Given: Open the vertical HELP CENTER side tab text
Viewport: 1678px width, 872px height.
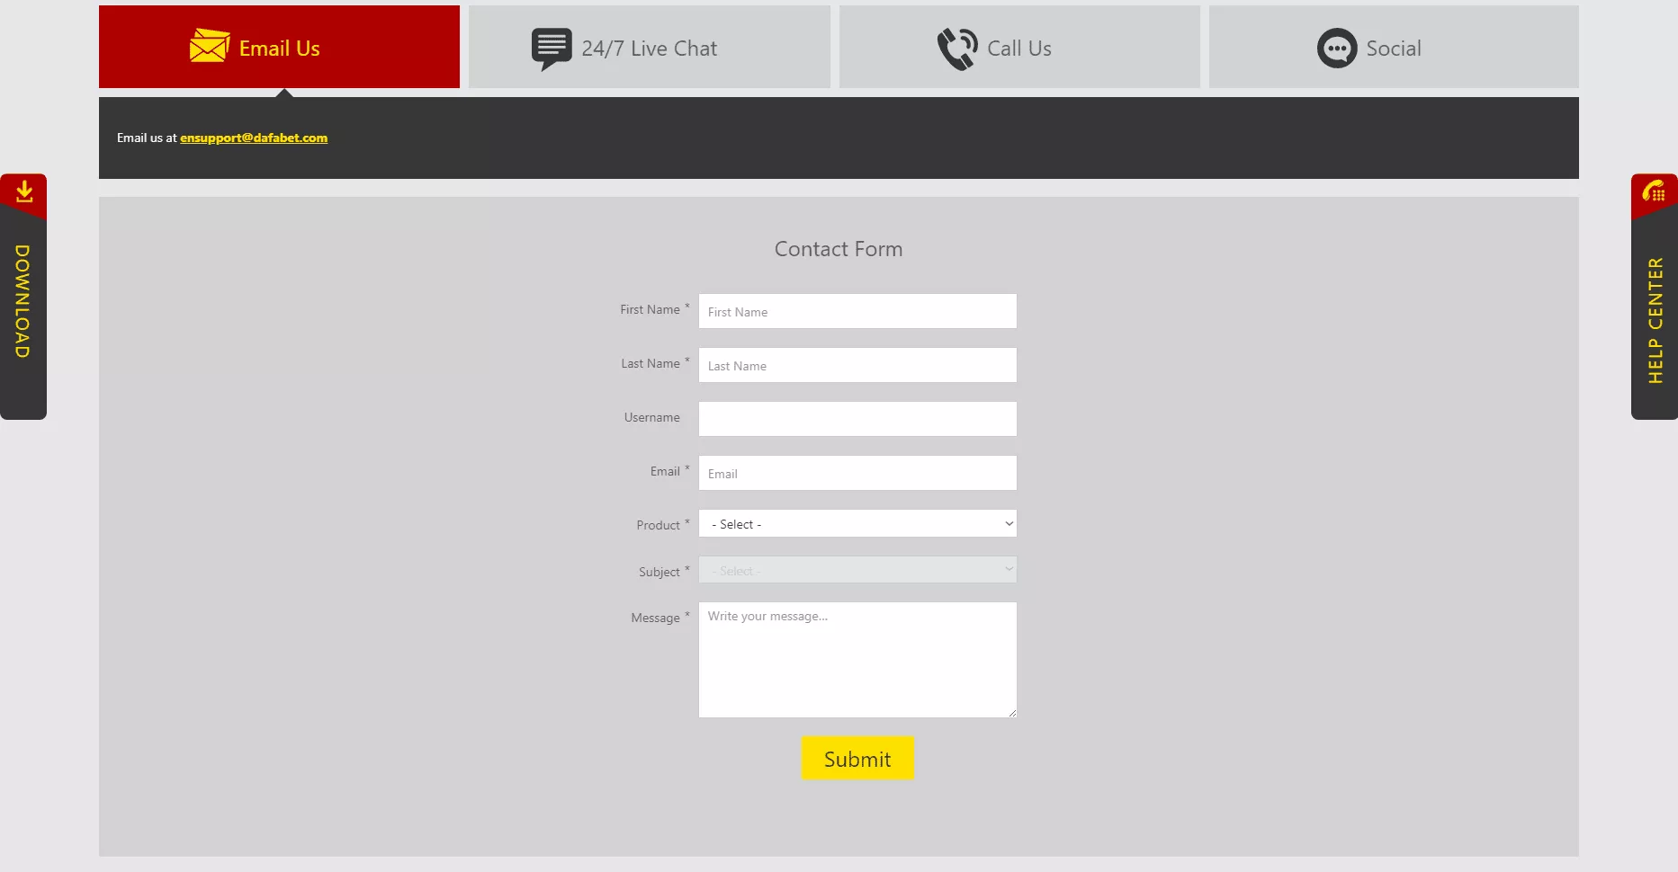Looking at the screenshot, I should pyautogui.click(x=1655, y=321).
